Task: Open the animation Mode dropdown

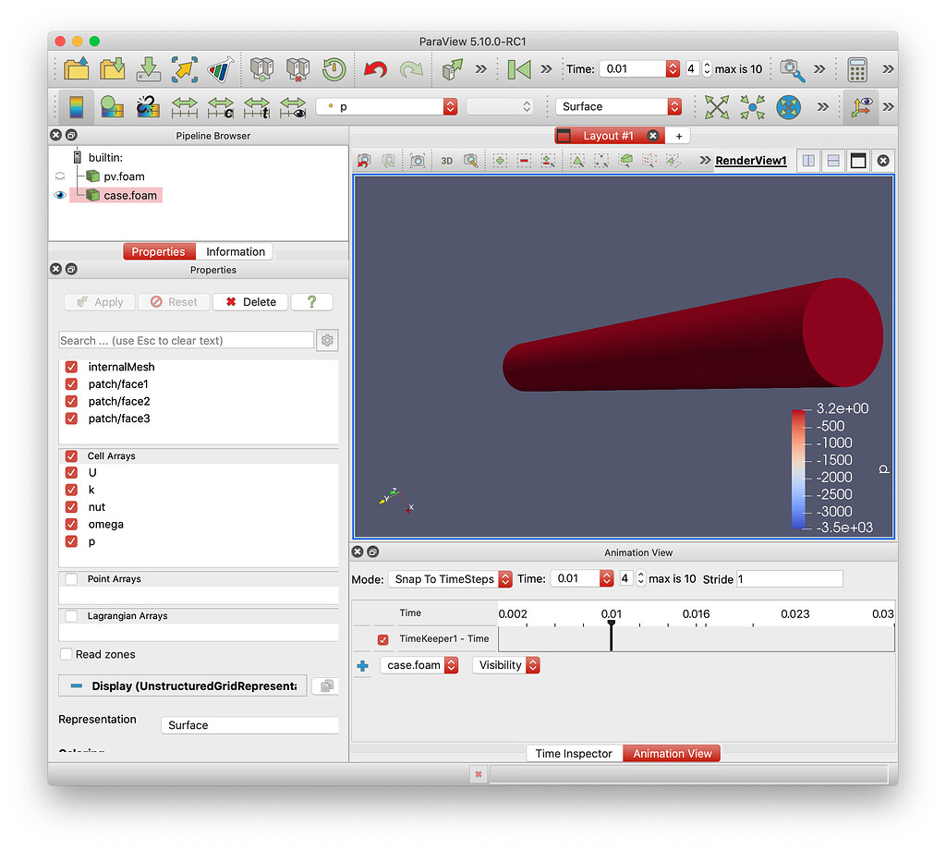Action: tap(450, 579)
